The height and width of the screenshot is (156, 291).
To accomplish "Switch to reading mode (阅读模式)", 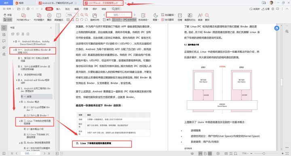I will pos(59,17).
